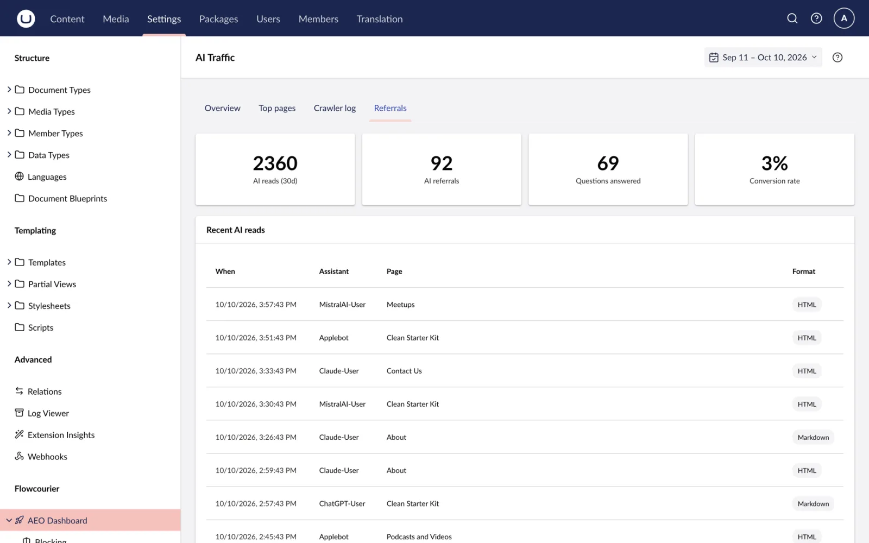
Task: Click the Podcasts and Videos page cell
Action: point(419,536)
